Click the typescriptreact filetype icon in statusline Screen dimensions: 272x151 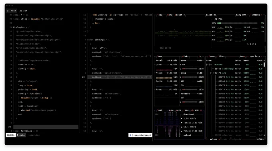[130, 135]
